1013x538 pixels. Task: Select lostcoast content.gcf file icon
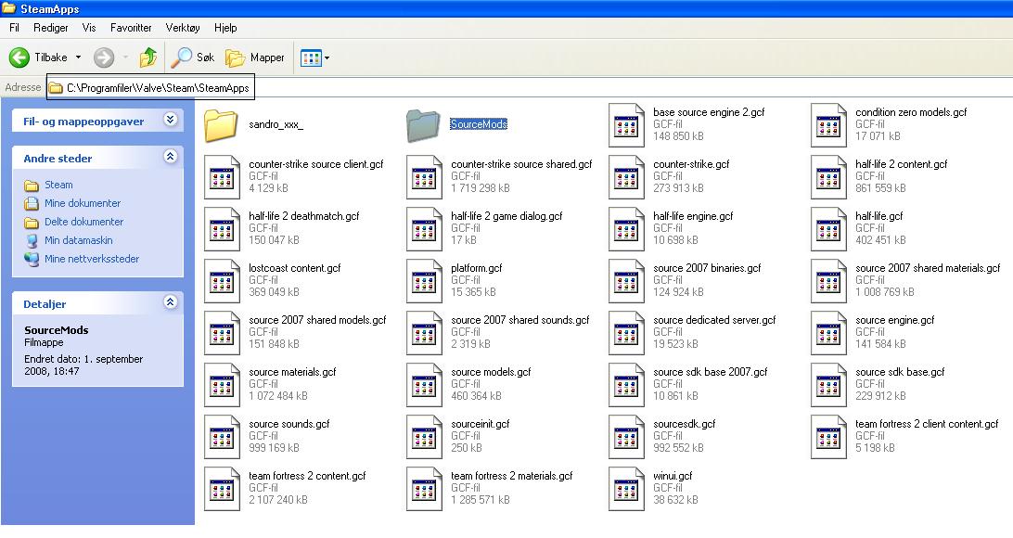[222, 281]
